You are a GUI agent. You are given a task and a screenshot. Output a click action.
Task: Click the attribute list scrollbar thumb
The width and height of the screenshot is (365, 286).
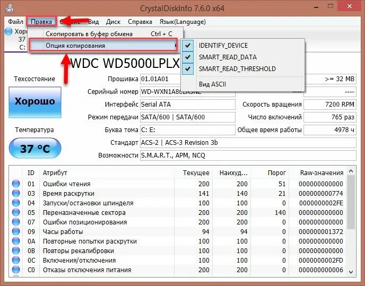pos(351,202)
